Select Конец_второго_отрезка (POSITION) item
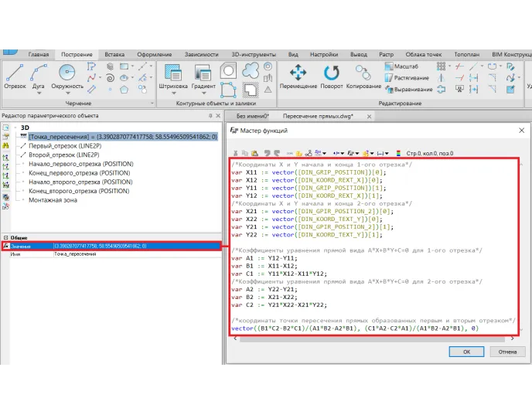Screen dimensions: 532x415 click(x=79, y=191)
